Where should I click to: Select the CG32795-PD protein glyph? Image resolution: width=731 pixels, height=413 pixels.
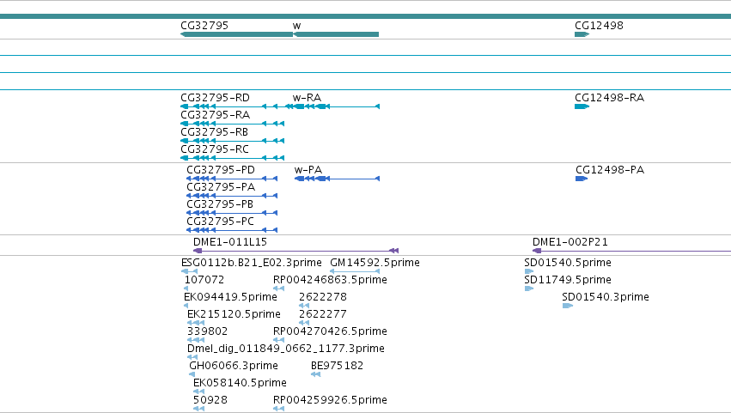click(232, 179)
